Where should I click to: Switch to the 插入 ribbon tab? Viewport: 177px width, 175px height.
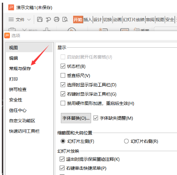[88, 19]
